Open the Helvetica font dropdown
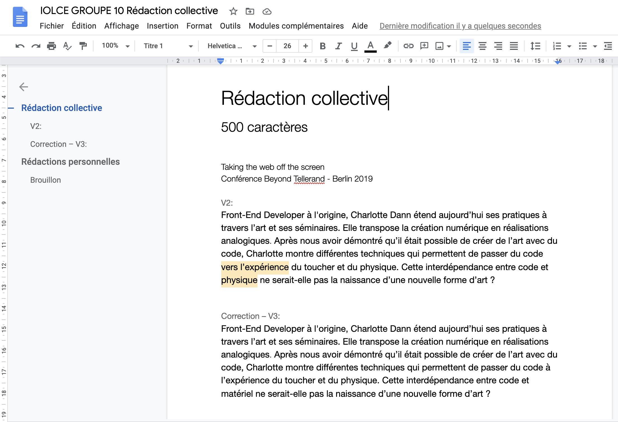618x422 pixels. click(x=232, y=46)
